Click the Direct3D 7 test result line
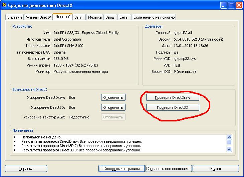244x177 pixels. (81, 146)
